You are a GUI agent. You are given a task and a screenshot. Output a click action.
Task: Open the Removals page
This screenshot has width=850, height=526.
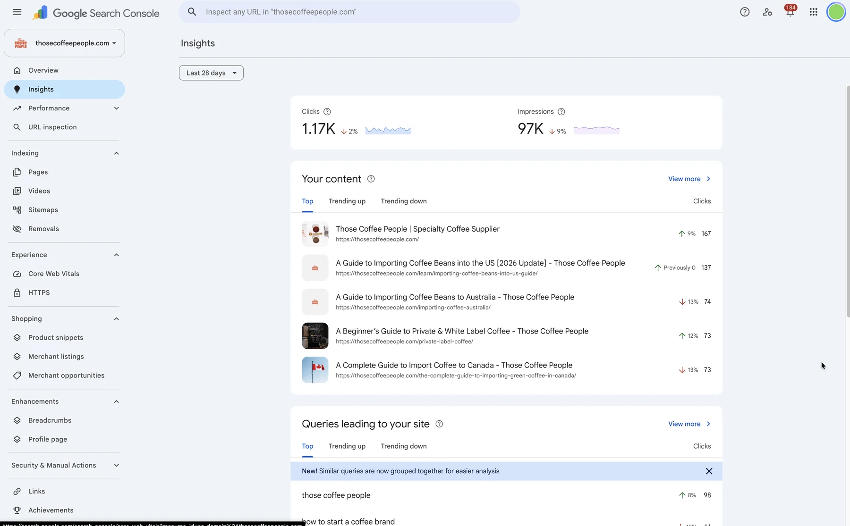click(64, 229)
